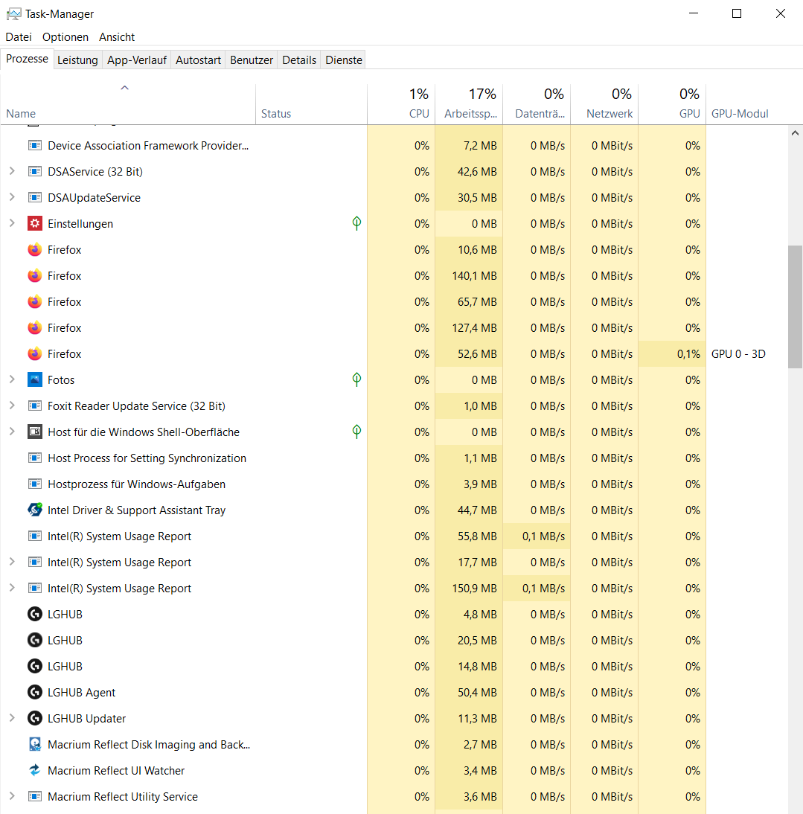The height and width of the screenshot is (814, 803).
Task: Switch to the Leistung tab
Action: click(77, 60)
